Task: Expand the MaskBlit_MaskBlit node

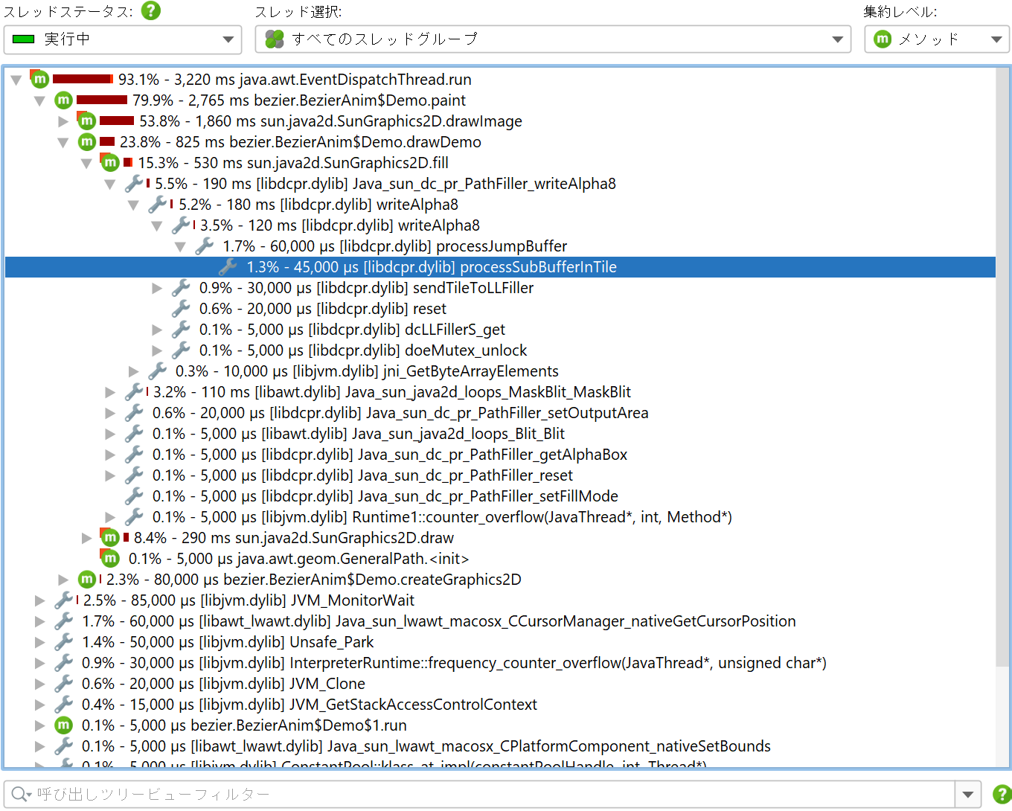Action: (x=110, y=392)
